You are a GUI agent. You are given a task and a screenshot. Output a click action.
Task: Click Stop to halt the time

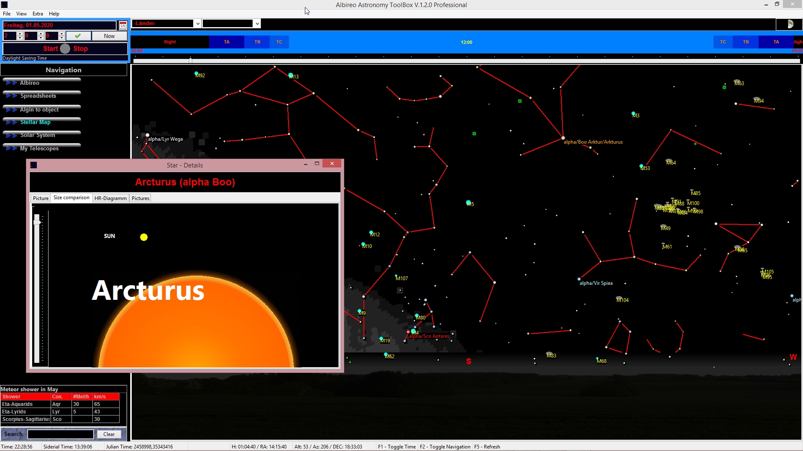click(x=80, y=48)
